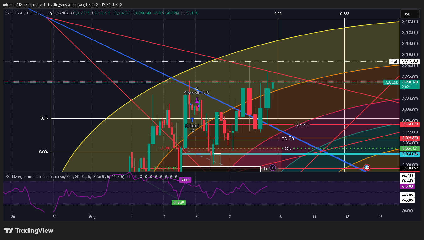This screenshot has height=240, width=424.
Task: Select the close value C3,390.140 in header
Action: 141,13
